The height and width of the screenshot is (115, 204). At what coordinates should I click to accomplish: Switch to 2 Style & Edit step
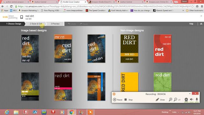pos(36,24)
